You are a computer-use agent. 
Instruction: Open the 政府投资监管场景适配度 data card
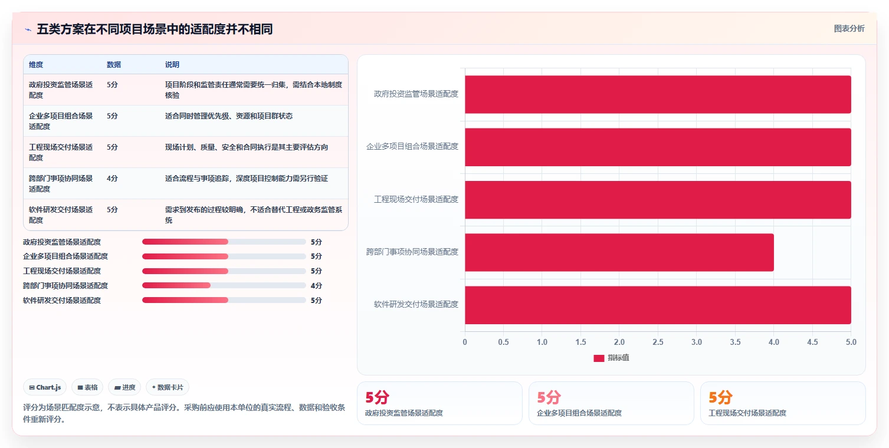pyautogui.click(x=439, y=403)
